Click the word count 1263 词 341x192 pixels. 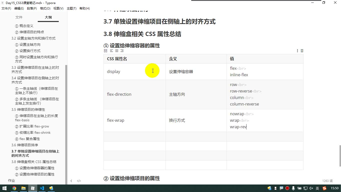(x=327, y=181)
